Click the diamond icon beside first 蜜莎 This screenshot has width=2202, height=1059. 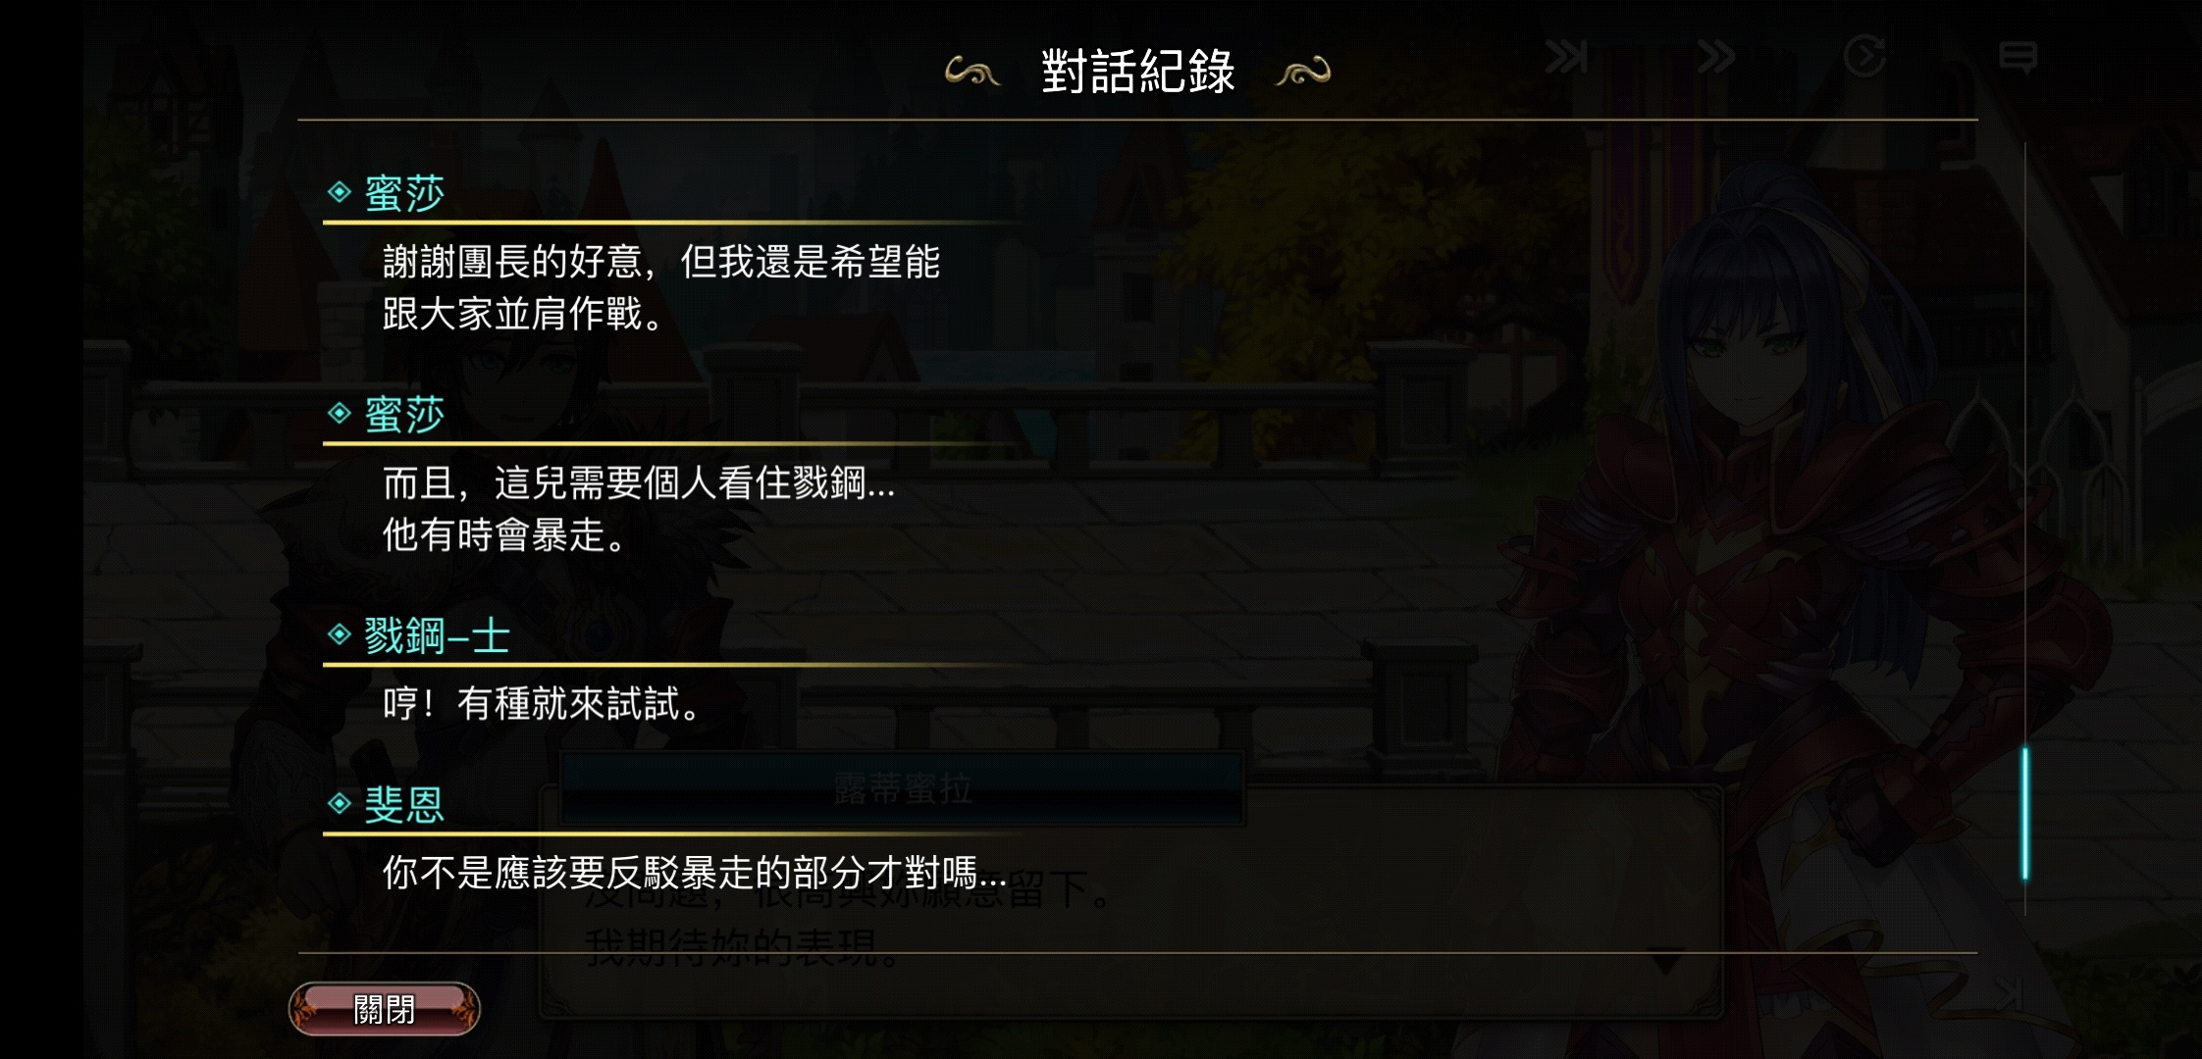coord(340,191)
